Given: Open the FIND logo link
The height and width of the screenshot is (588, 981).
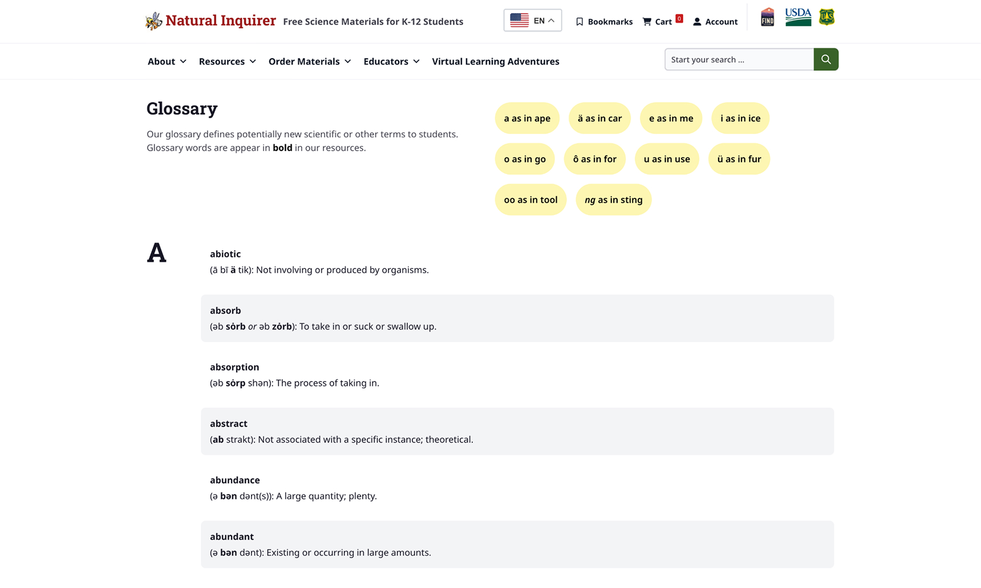Looking at the screenshot, I should pyautogui.click(x=768, y=17).
